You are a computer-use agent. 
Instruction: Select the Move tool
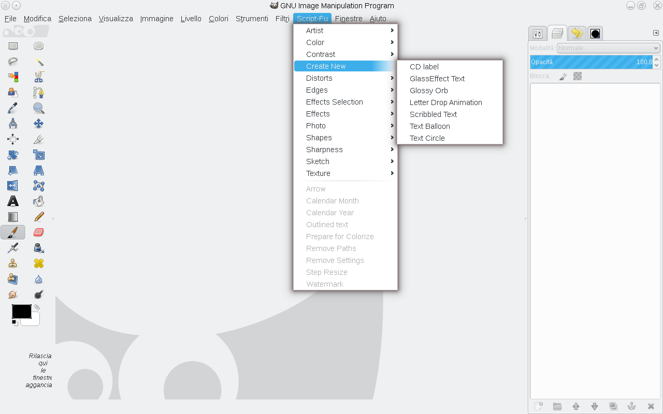pyautogui.click(x=38, y=124)
